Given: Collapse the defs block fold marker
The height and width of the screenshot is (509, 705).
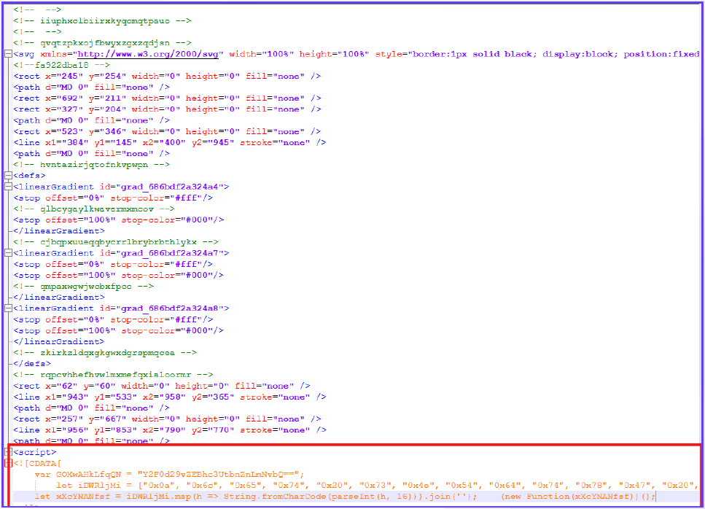Looking at the screenshot, I should pyautogui.click(x=7, y=175).
